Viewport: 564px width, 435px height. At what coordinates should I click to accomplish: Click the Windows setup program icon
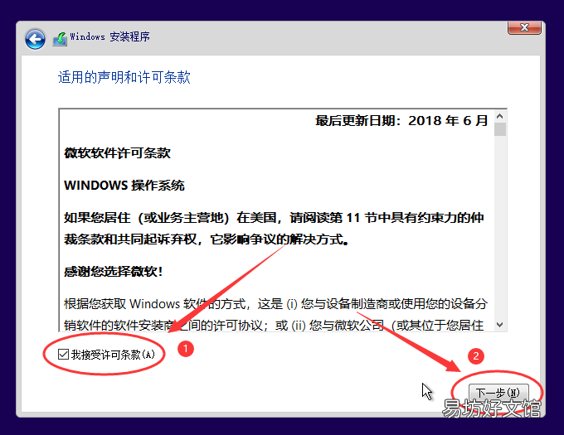click(60, 39)
